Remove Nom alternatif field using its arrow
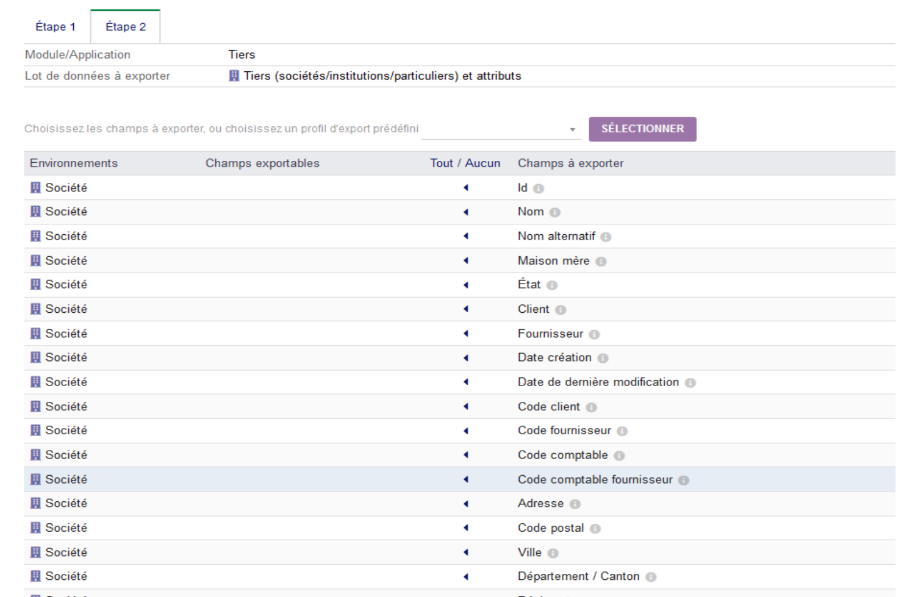The width and height of the screenshot is (907, 597). tap(466, 236)
